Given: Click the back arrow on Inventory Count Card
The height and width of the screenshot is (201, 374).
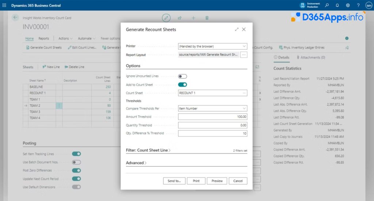Looking at the screenshot, I should tap(15, 18).
